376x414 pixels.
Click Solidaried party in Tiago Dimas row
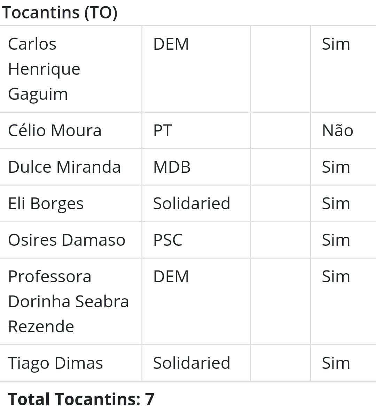click(191, 363)
